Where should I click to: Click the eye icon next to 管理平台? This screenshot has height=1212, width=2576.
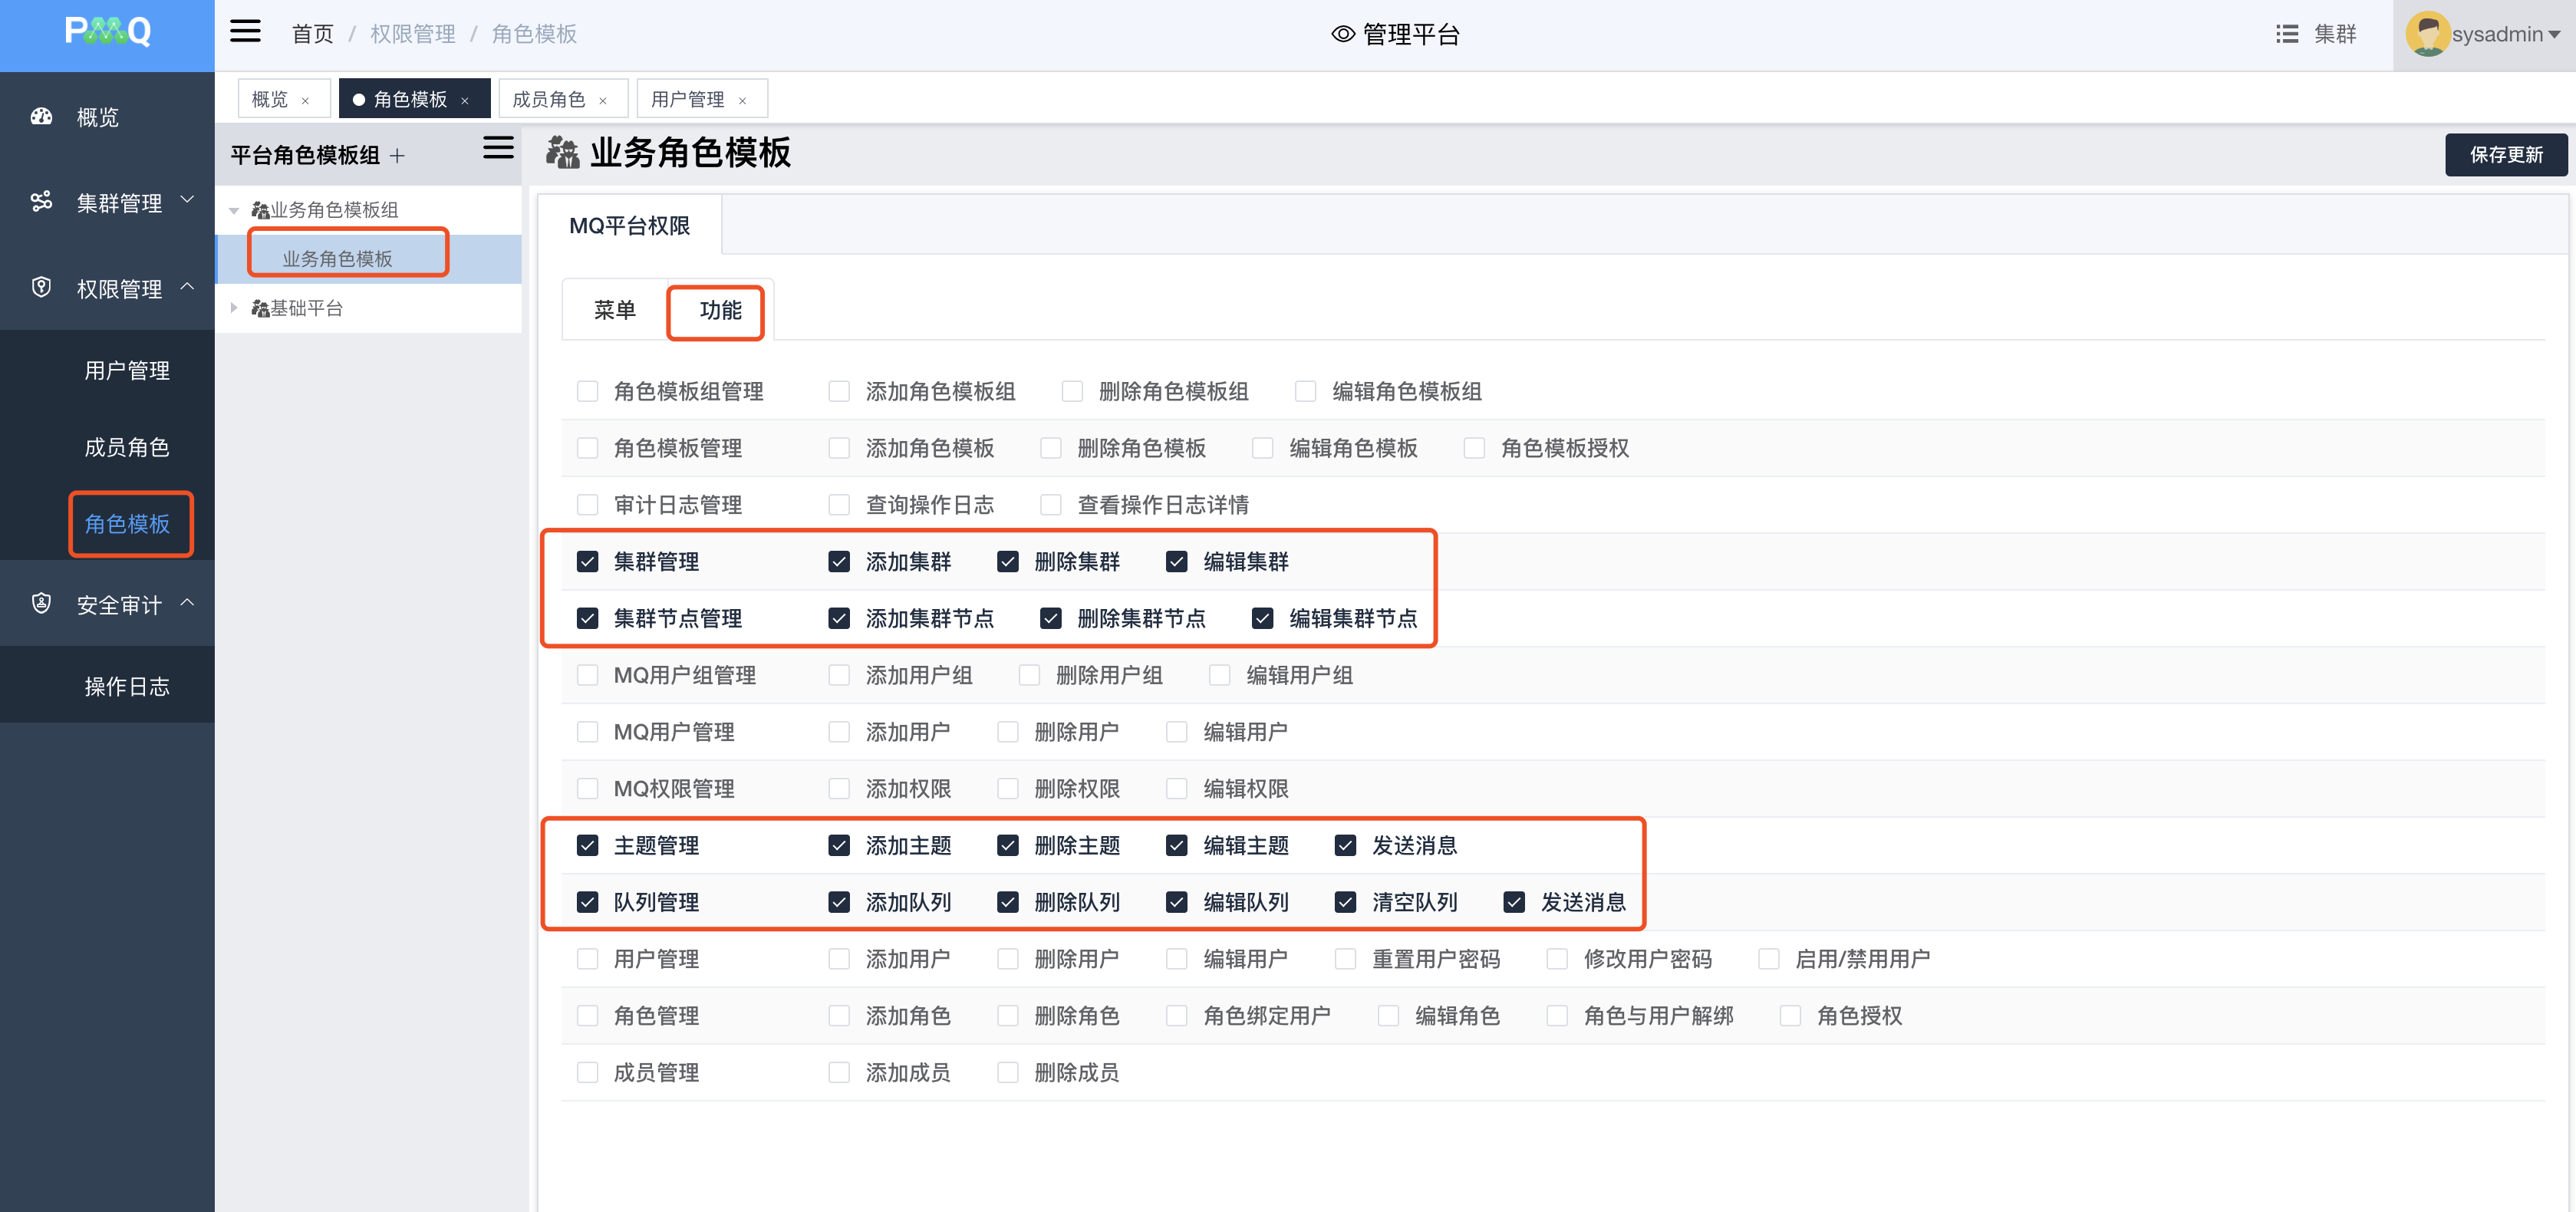pos(1343,34)
